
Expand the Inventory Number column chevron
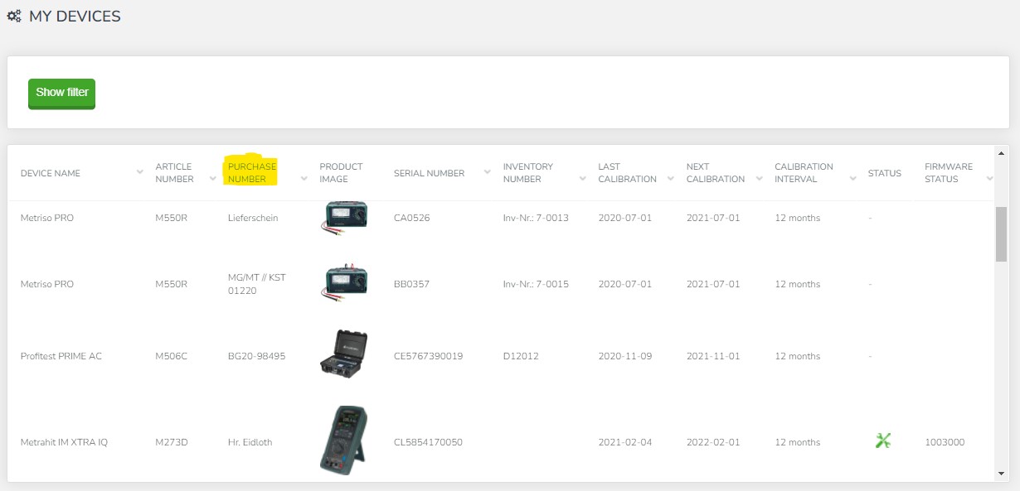[x=582, y=179]
